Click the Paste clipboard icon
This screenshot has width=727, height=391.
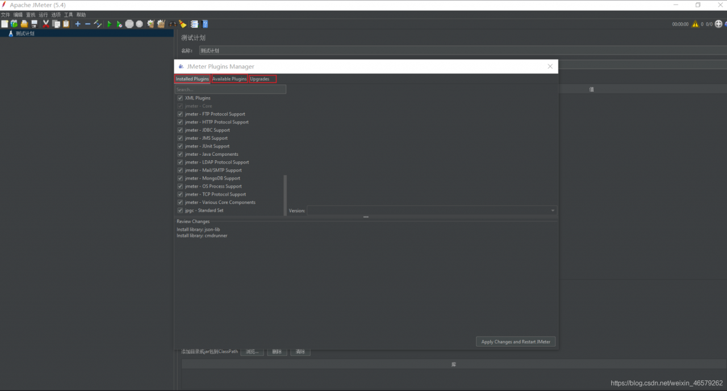point(66,24)
